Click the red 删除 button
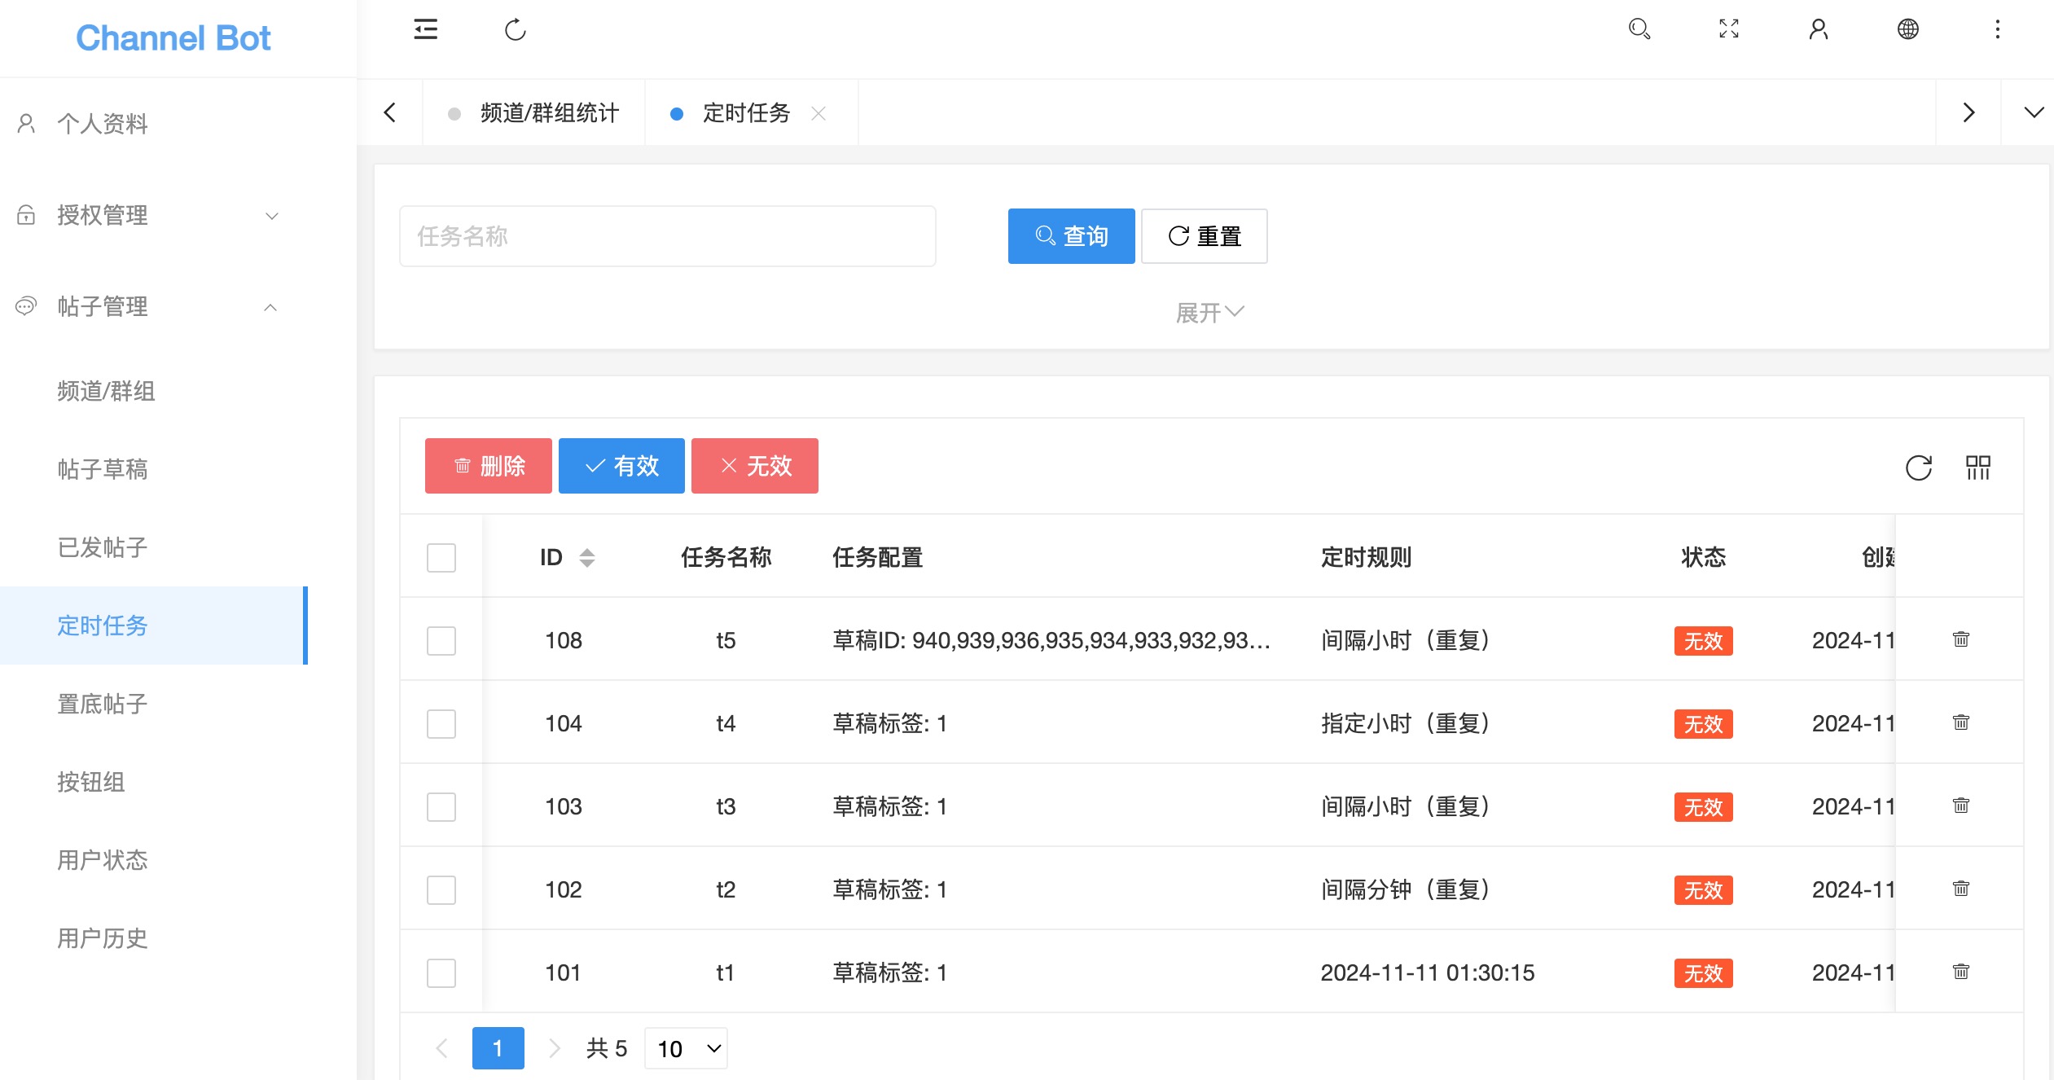This screenshot has width=2054, height=1080. 489,466
